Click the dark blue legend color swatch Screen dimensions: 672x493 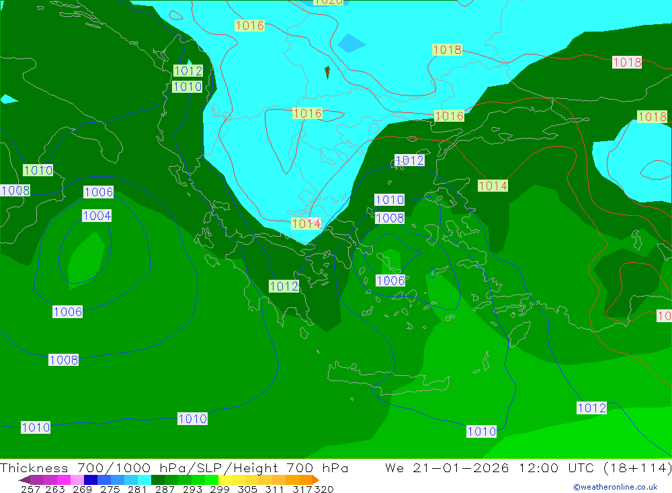[x=91, y=480]
